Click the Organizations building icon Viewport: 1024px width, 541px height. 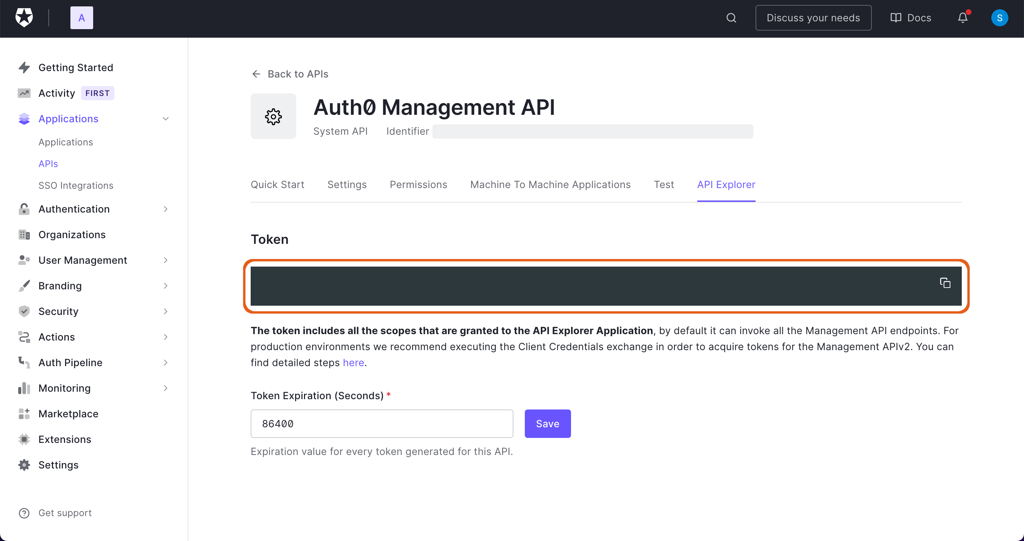[x=24, y=235]
